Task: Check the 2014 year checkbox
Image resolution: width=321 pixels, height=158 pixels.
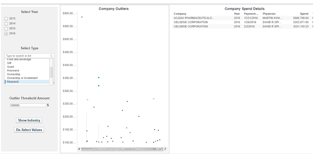Action: pos(6,24)
